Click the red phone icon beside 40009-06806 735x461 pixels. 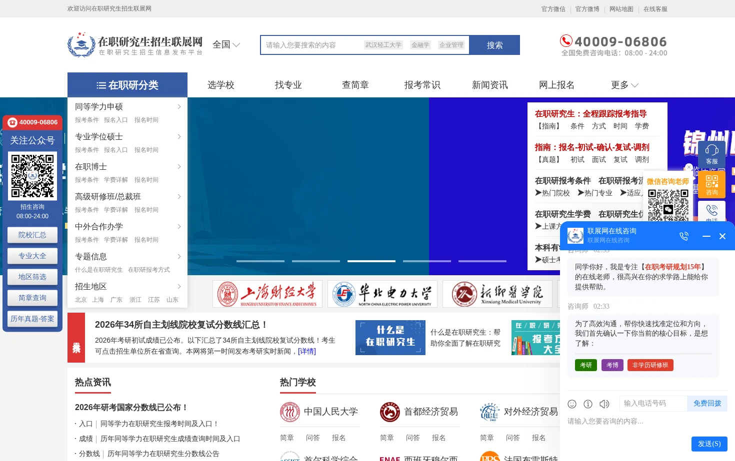pos(566,40)
